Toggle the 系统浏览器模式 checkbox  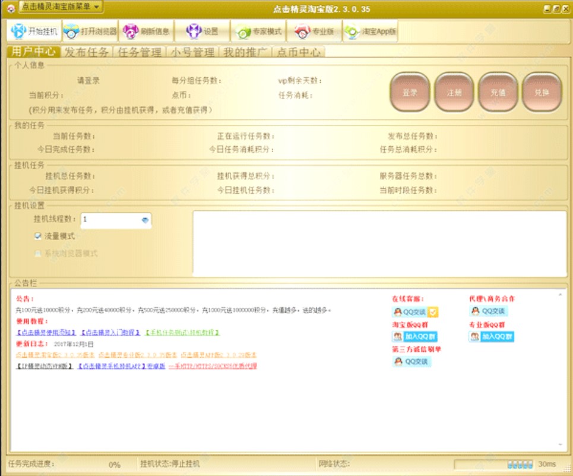[x=38, y=254]
